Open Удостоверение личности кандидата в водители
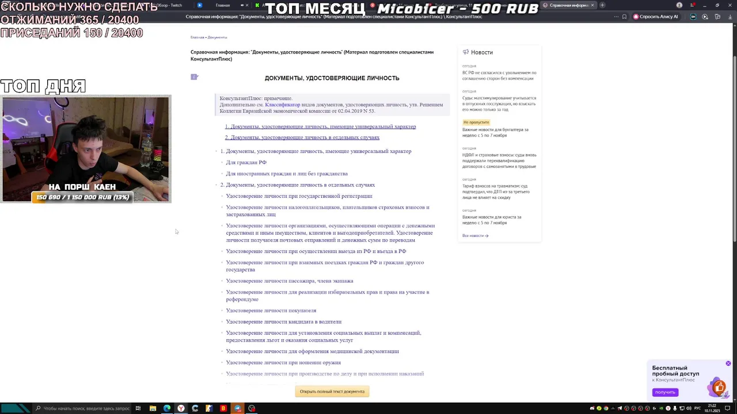 [283, 322]
